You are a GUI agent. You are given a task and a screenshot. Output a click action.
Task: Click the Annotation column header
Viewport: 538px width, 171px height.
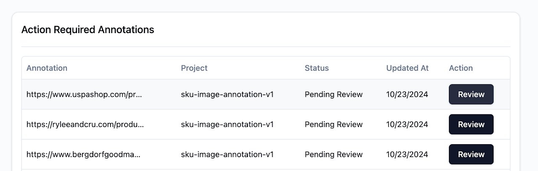pyautogui.click(x=47, y=68)
